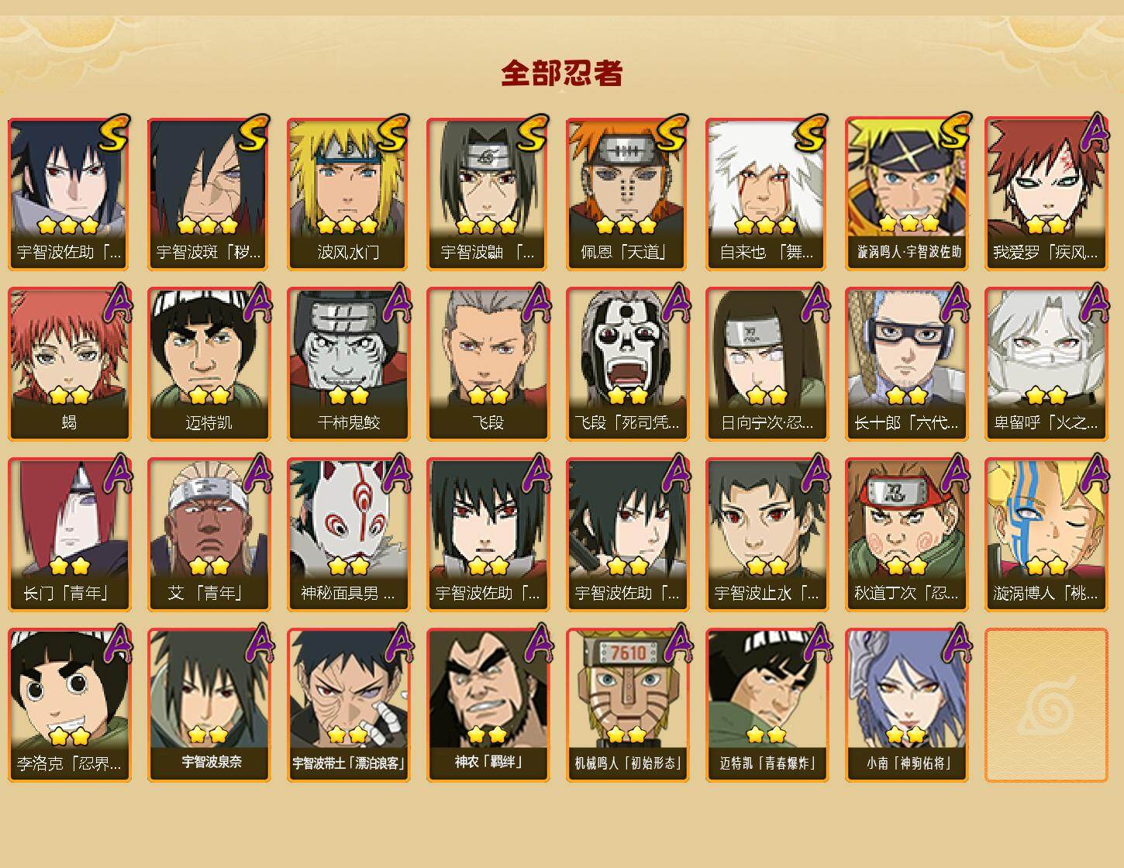Image resolution: width=1124 pixels, height=868 pixels.
Task: Click the star rating on 迈特凯 card
Action: (209, 396)
